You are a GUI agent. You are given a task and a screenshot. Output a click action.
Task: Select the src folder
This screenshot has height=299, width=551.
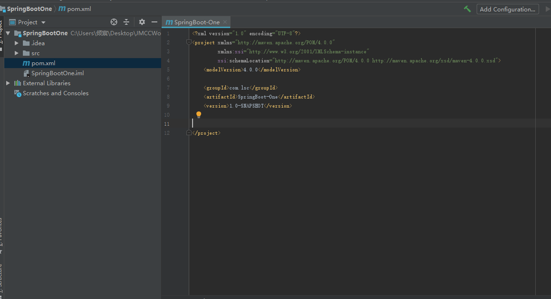pos(35,53)
